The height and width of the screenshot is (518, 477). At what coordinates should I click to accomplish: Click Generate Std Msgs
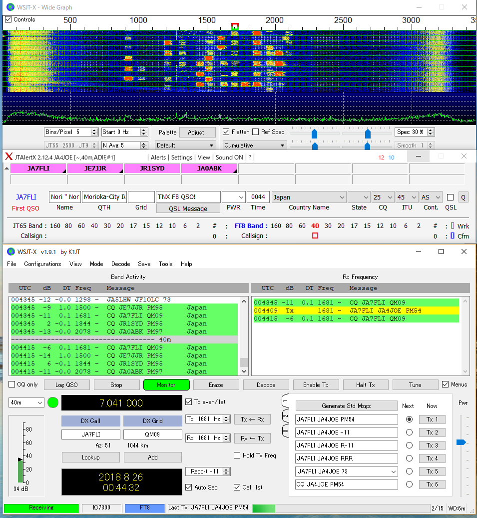click(346, 405)
